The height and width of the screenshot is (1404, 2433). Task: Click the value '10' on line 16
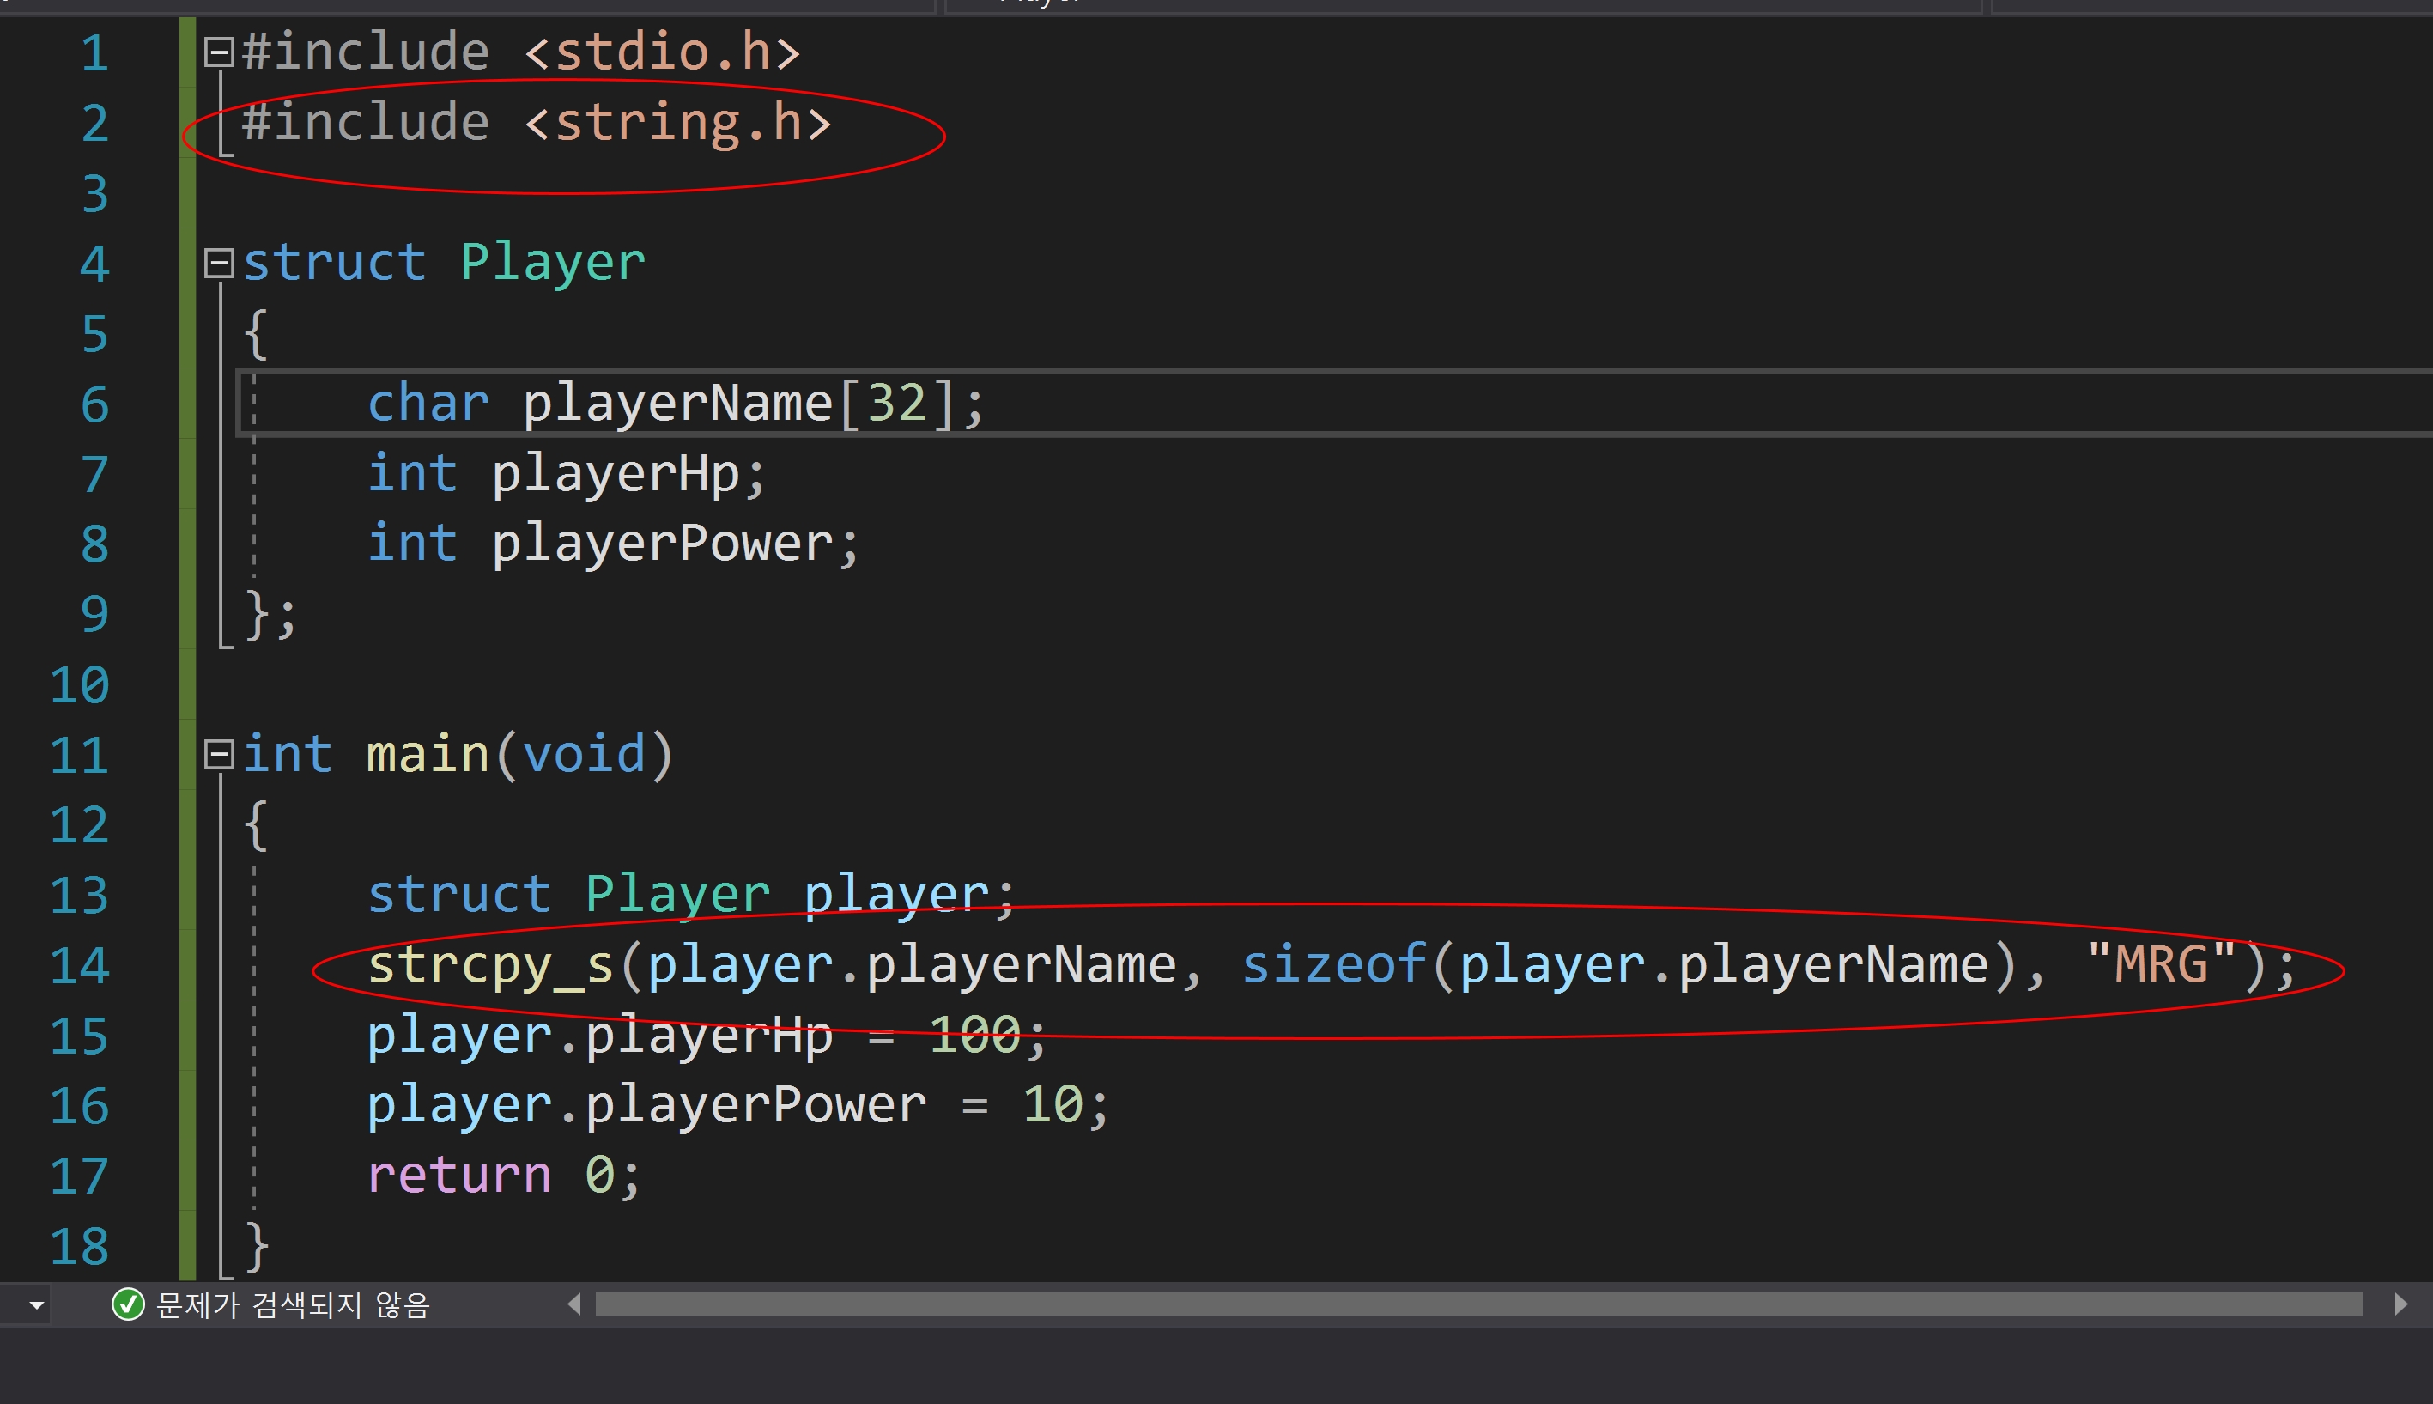click(x=1053, y=1105)
